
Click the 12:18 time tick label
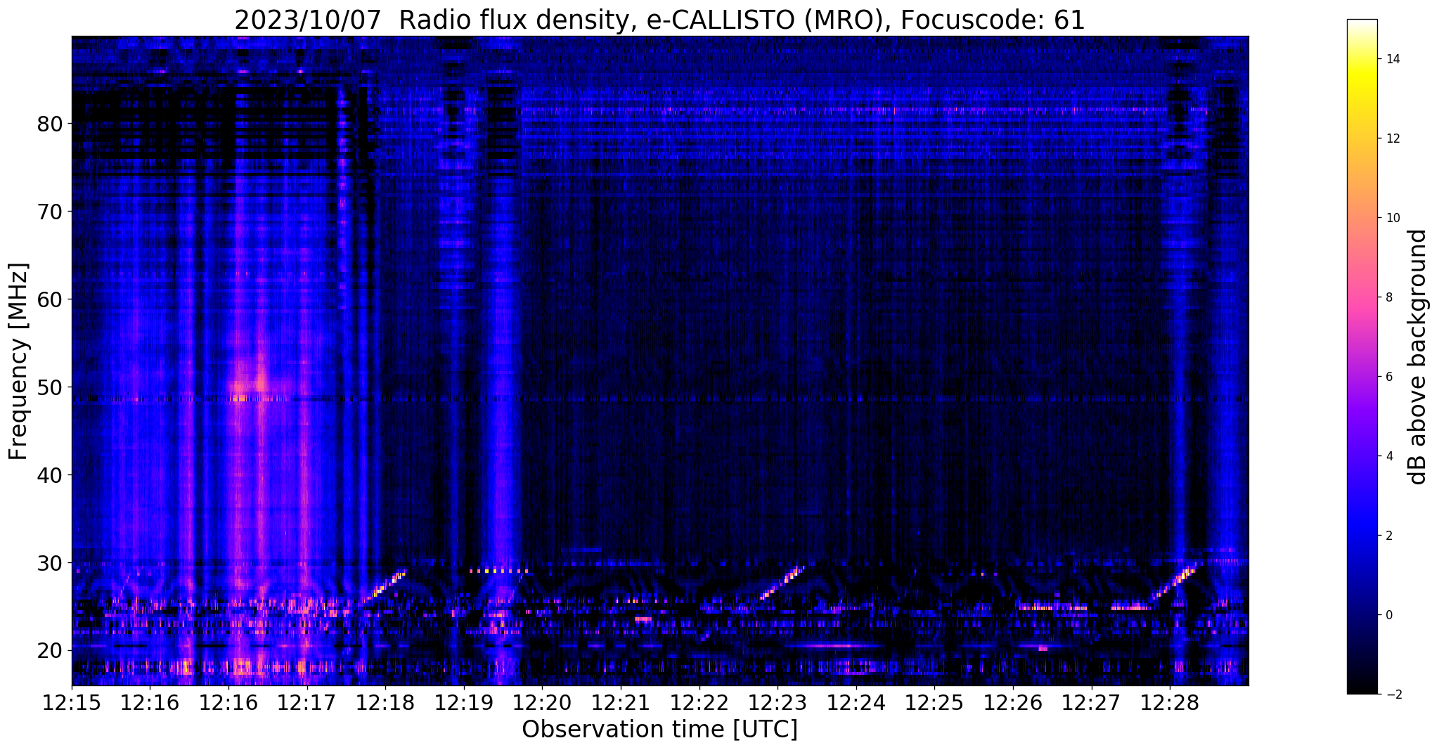point(385,702)
